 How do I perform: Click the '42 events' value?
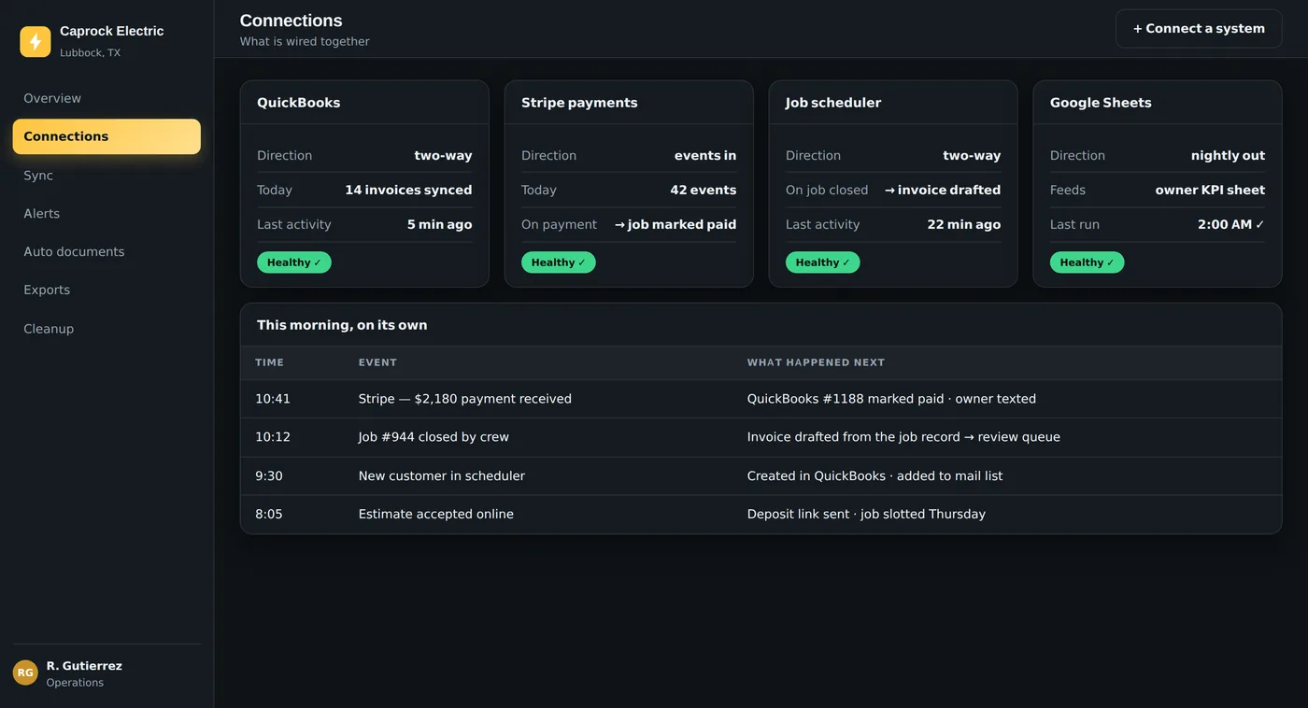tap(704, 190)
